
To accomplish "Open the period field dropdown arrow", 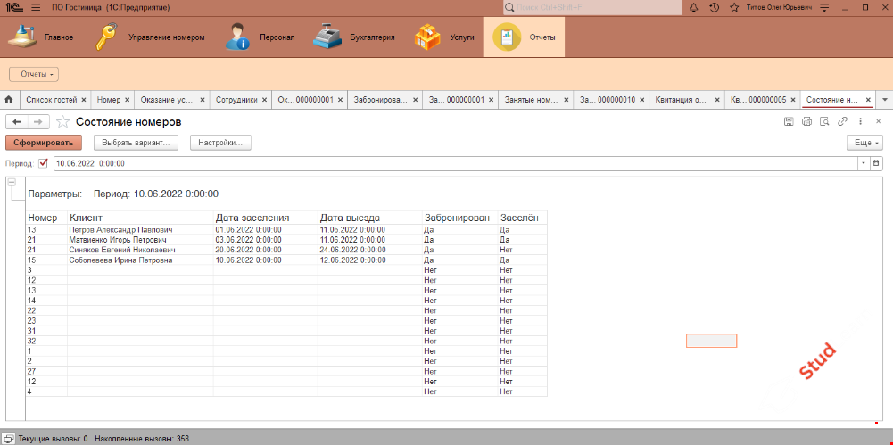I will pos(863,163).
